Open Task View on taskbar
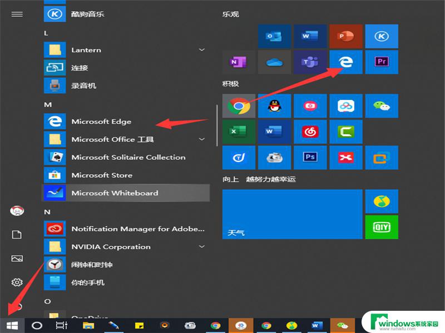Image resolution: width=445 pixels, height=333 pixels. click(62, 325)
